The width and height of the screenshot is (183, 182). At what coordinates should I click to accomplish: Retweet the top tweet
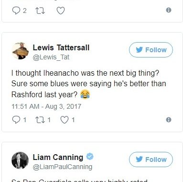tap(40, 11)
